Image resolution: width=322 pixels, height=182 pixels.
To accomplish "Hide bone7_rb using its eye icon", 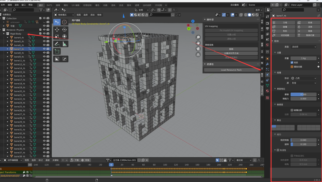I will (44, 49).
